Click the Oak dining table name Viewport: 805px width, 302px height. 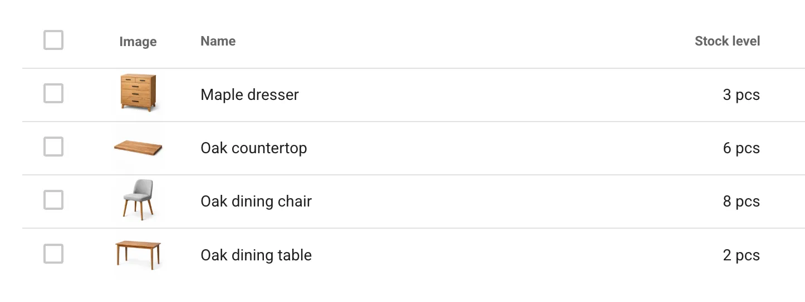click(256, 255)
